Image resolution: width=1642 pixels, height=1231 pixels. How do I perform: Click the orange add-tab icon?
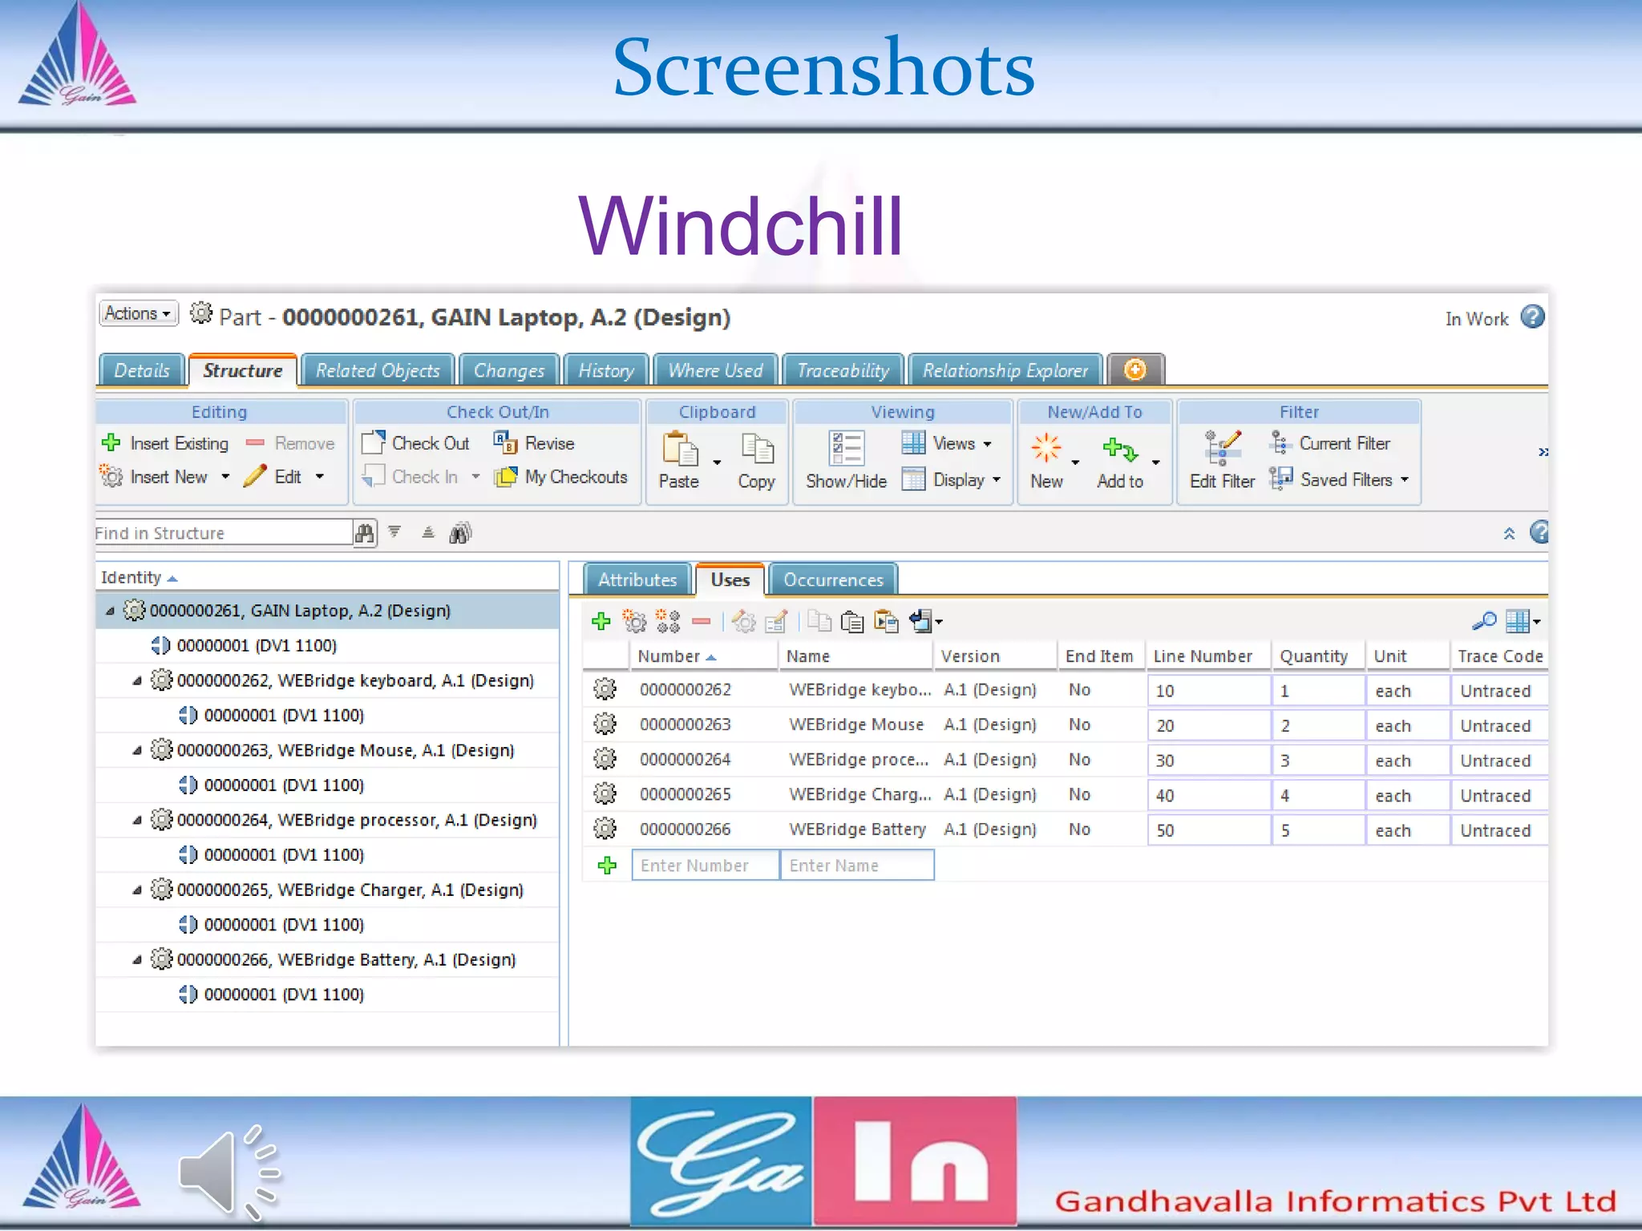(x=1135, y=369)
